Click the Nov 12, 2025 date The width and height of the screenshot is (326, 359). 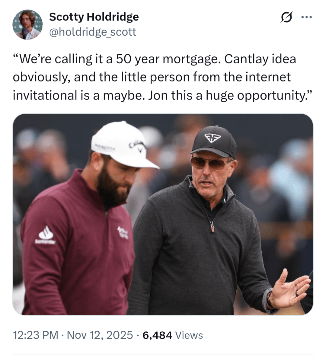(100, 335)
